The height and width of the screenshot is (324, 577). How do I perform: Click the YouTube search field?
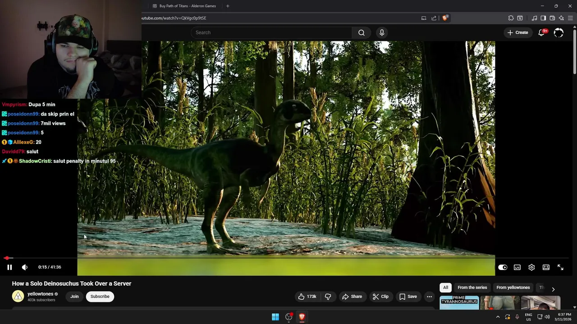[272, 32]
